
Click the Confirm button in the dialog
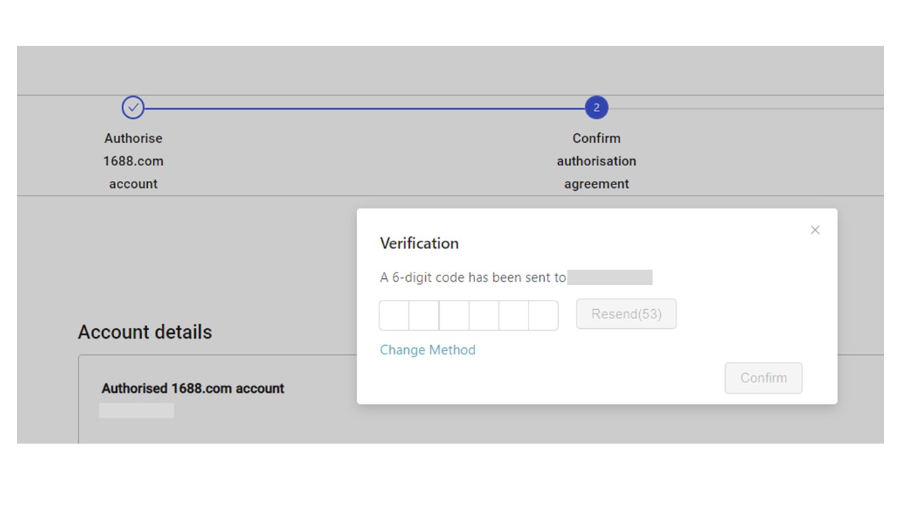tap(763, 378)
